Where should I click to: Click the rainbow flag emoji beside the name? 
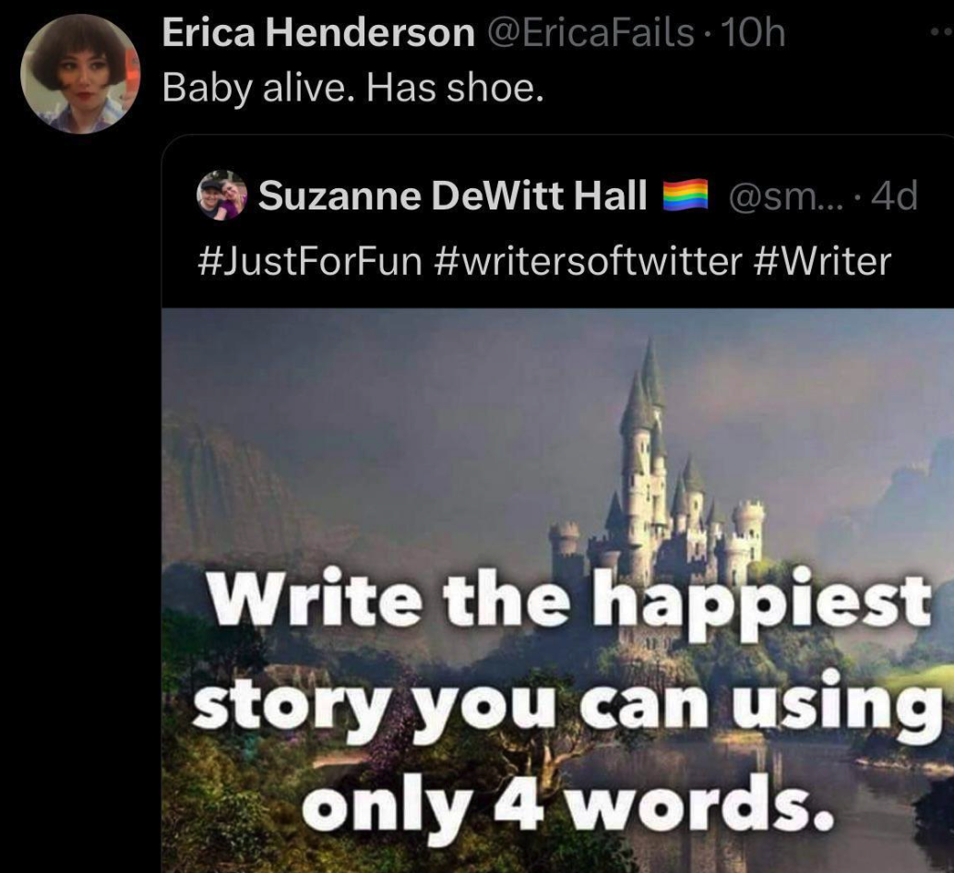click(686, 196)
